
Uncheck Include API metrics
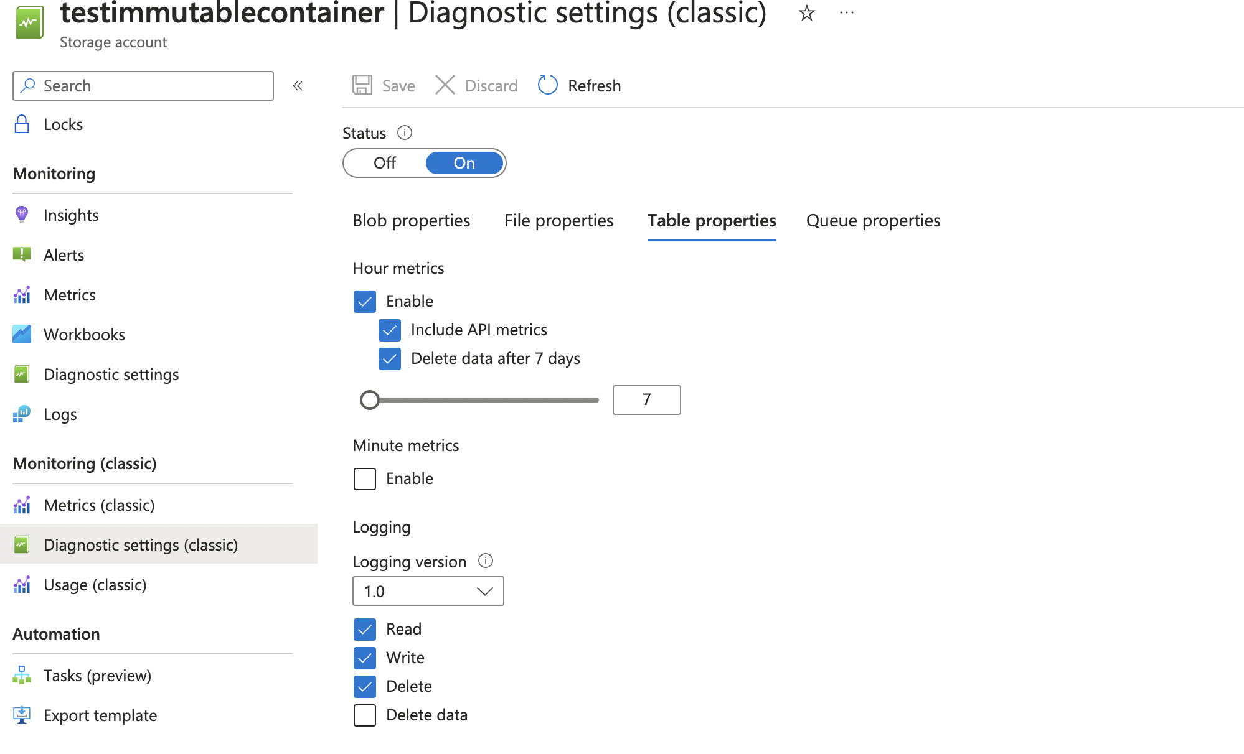click(x=390, y=330)
